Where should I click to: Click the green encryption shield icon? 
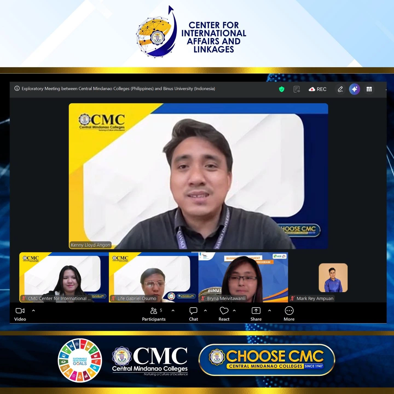click(x=282, y=89)
